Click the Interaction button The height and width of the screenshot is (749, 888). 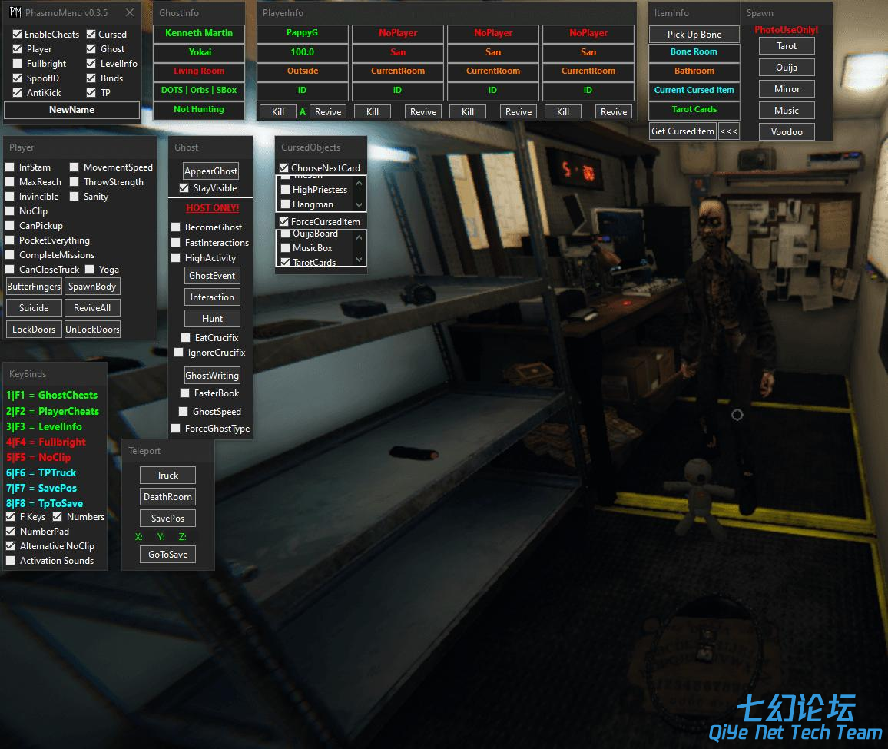click(x=212, y=297)
